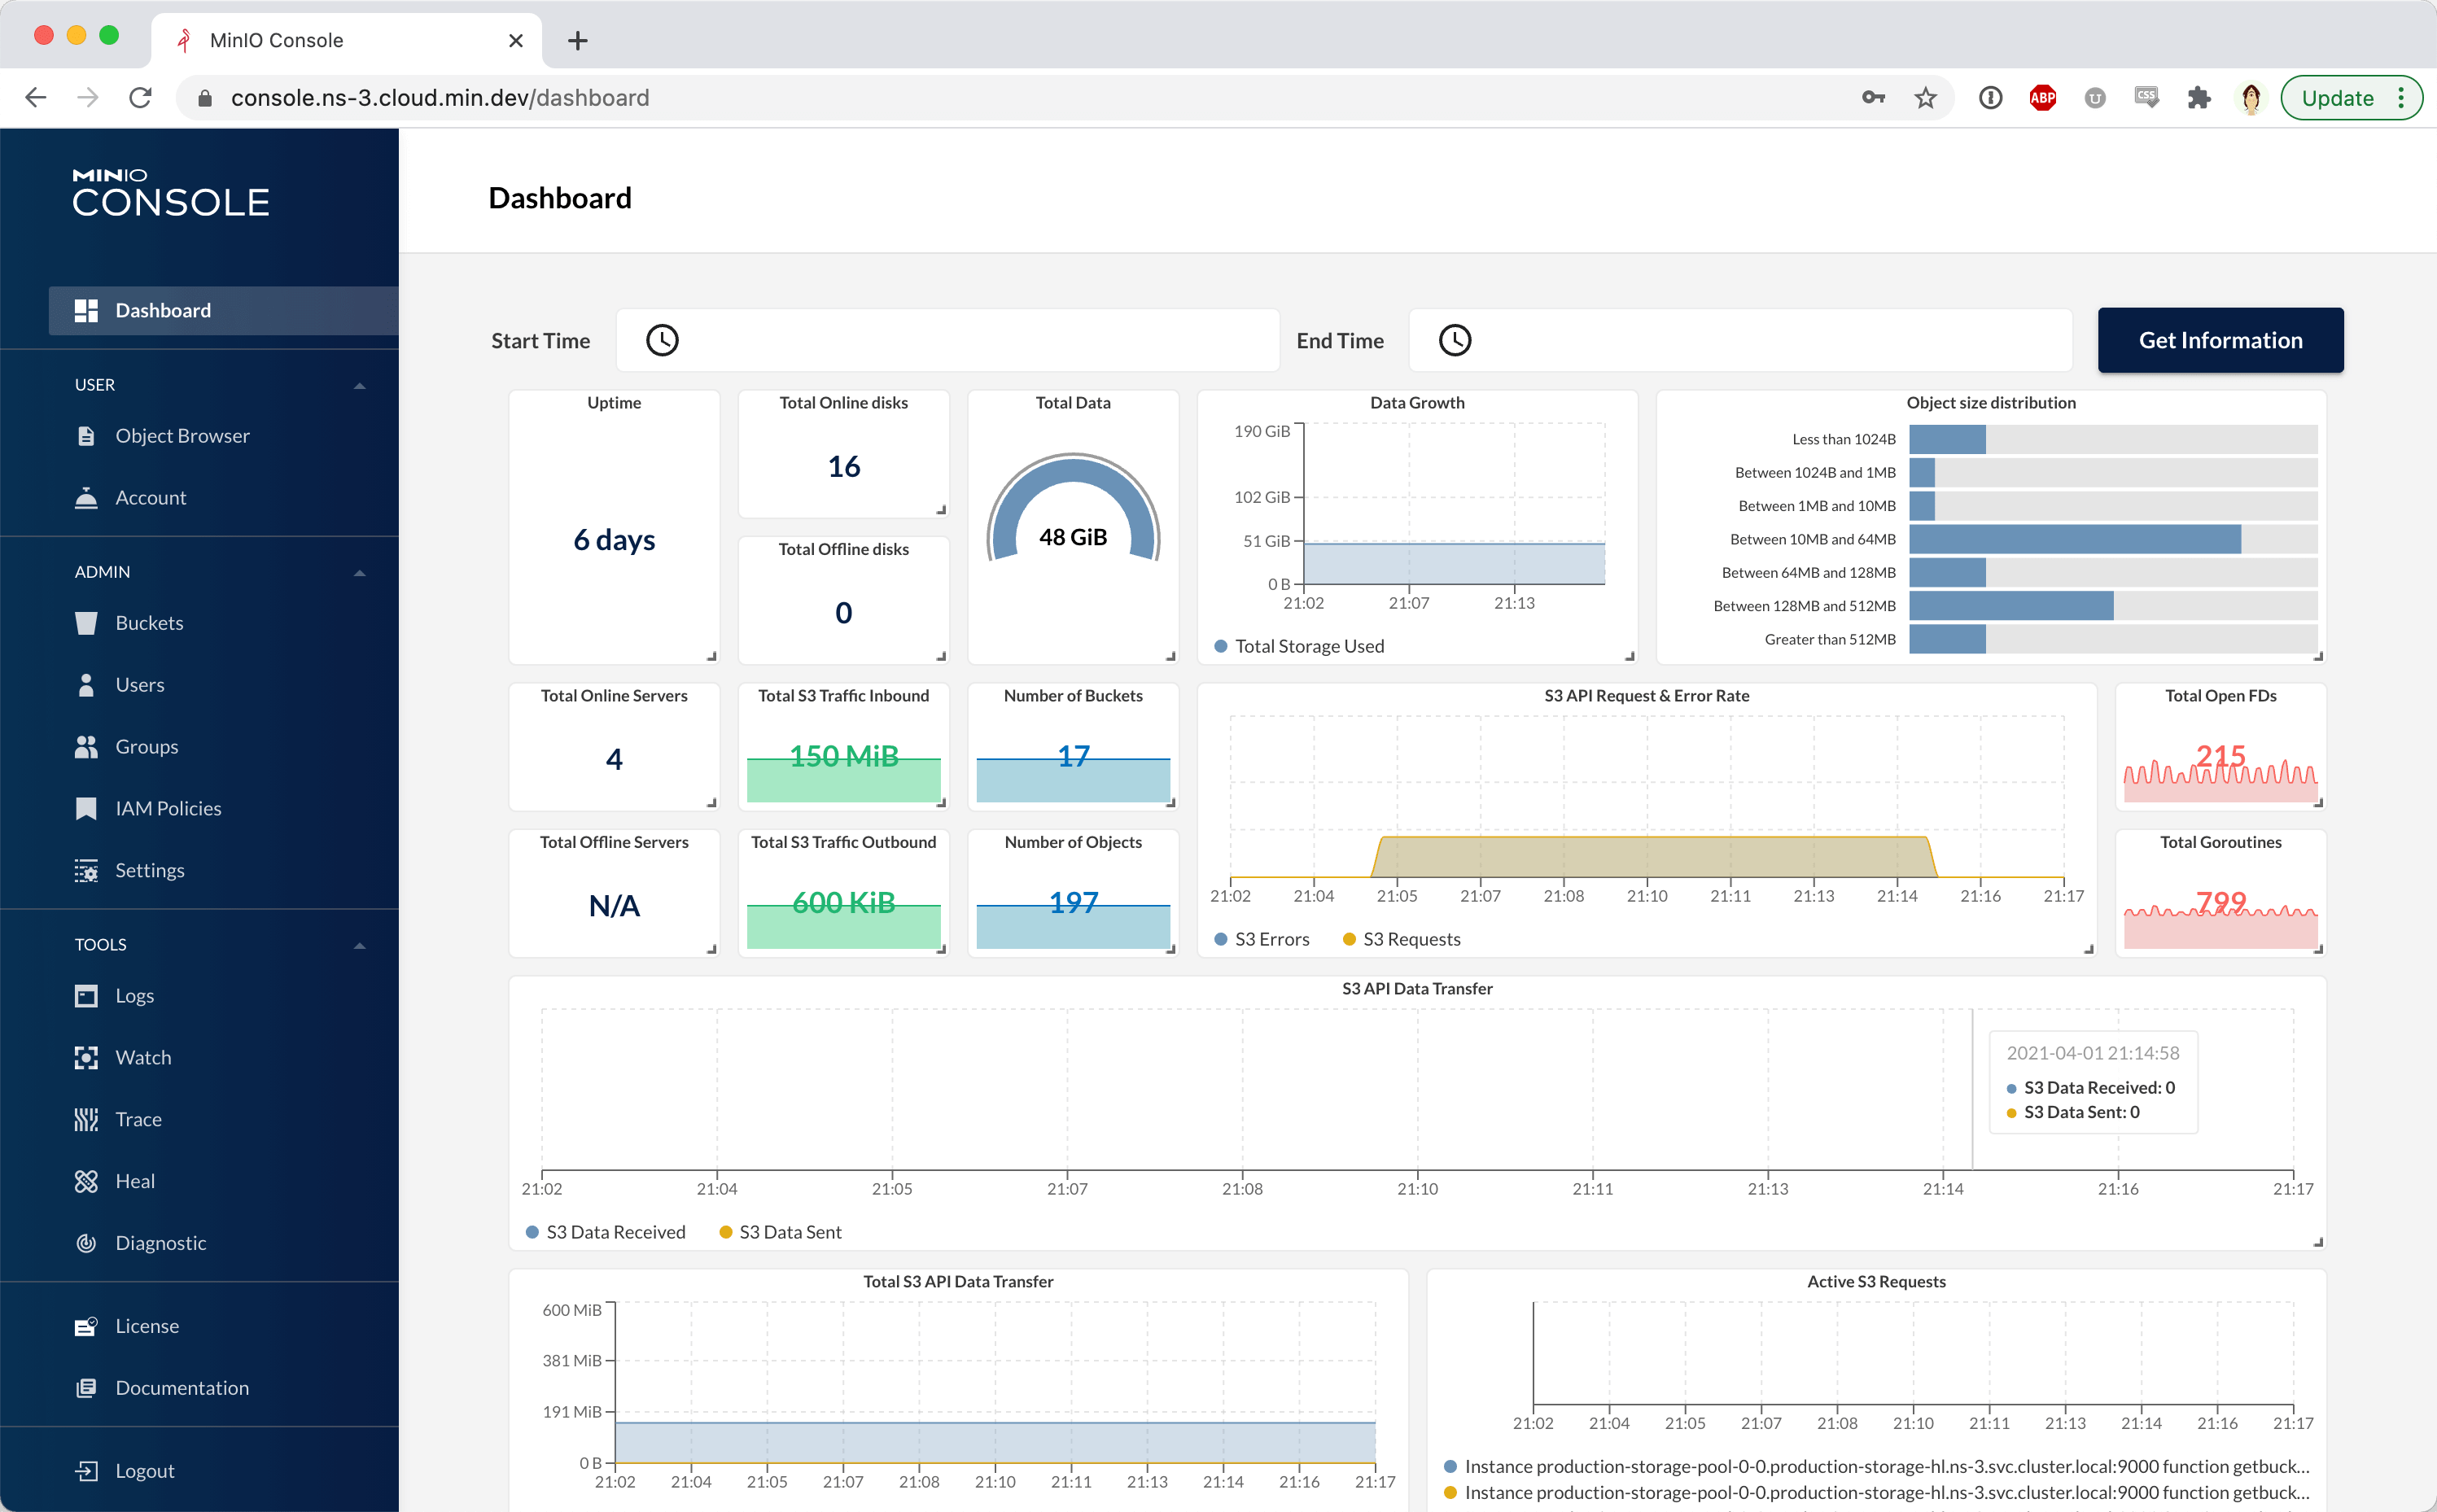2437x1512 pixels.
Task: Collapse the USER section in sidebar
Action: (x=360, y=386)
